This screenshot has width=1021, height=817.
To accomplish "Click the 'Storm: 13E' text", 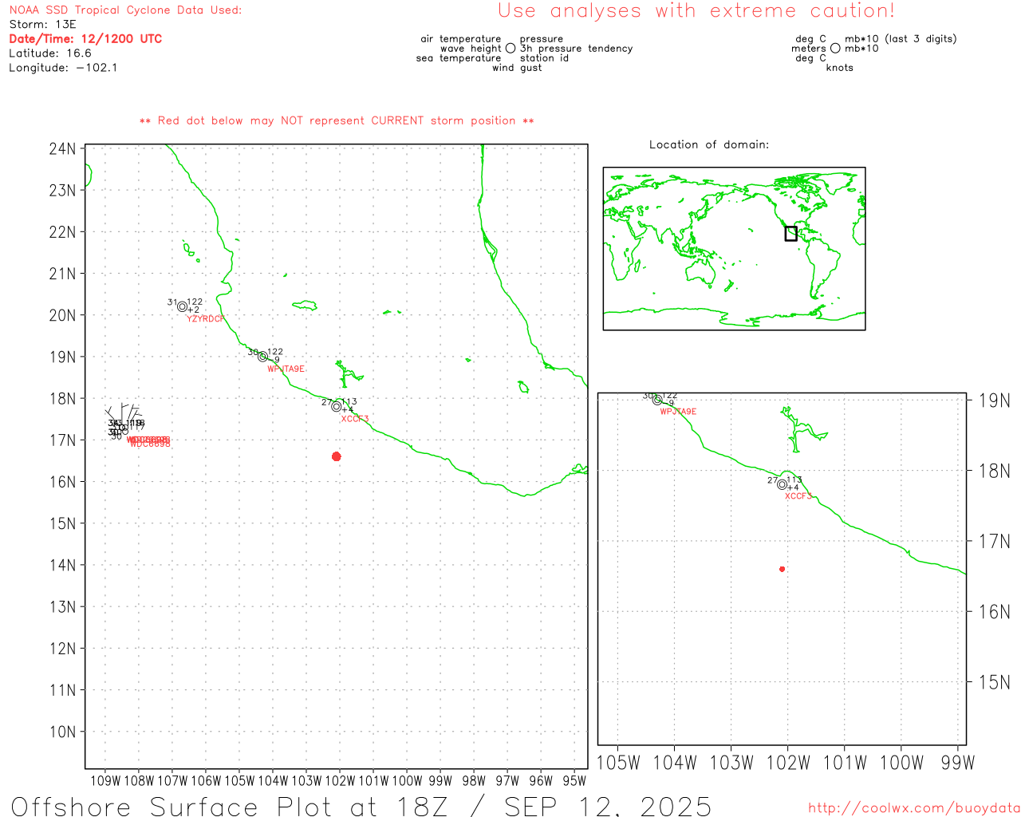I will click(42, 25).
